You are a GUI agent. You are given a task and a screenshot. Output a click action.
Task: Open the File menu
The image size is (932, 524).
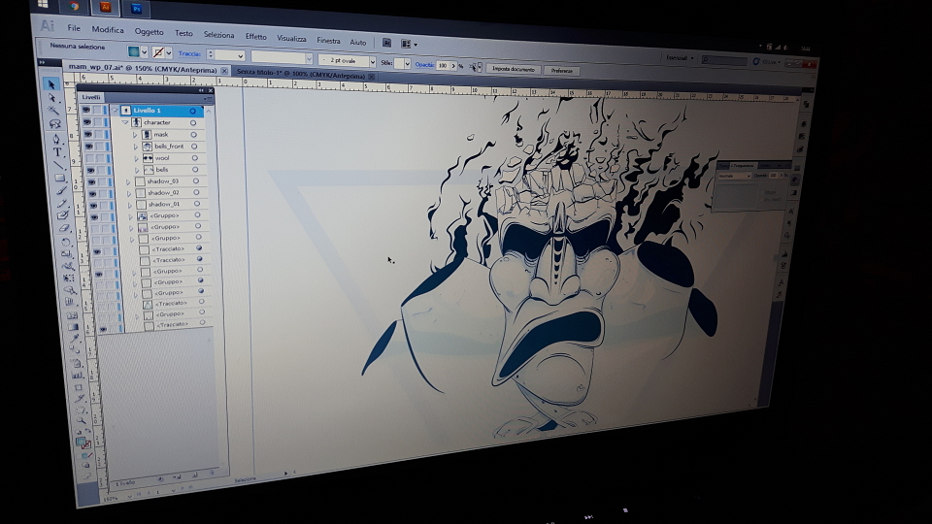(74, 28)
